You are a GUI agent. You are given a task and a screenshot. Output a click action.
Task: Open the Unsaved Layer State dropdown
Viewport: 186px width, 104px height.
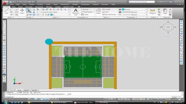(56, 12)
